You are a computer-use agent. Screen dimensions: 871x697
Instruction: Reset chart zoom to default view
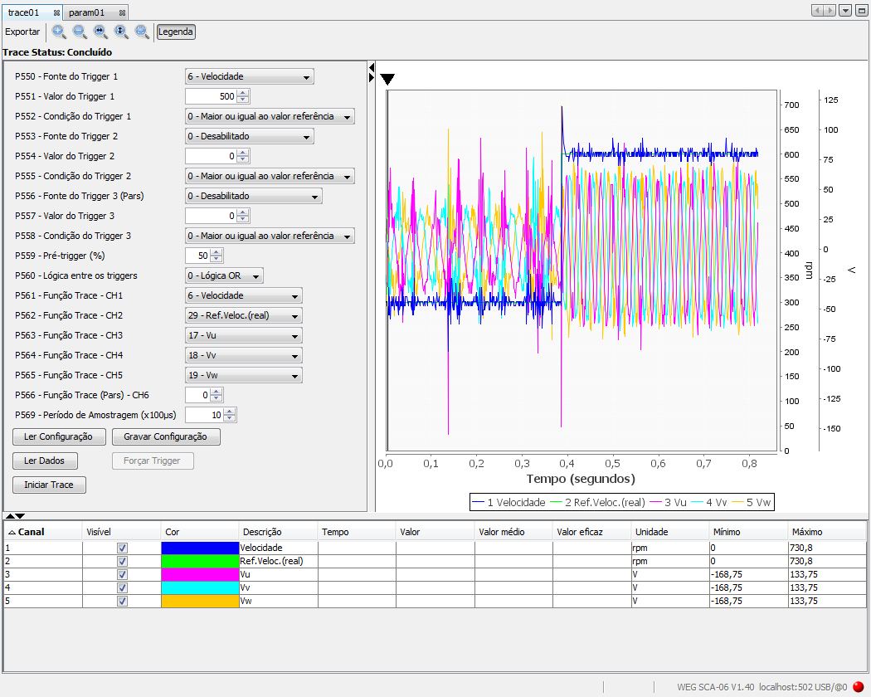[142, 32]
